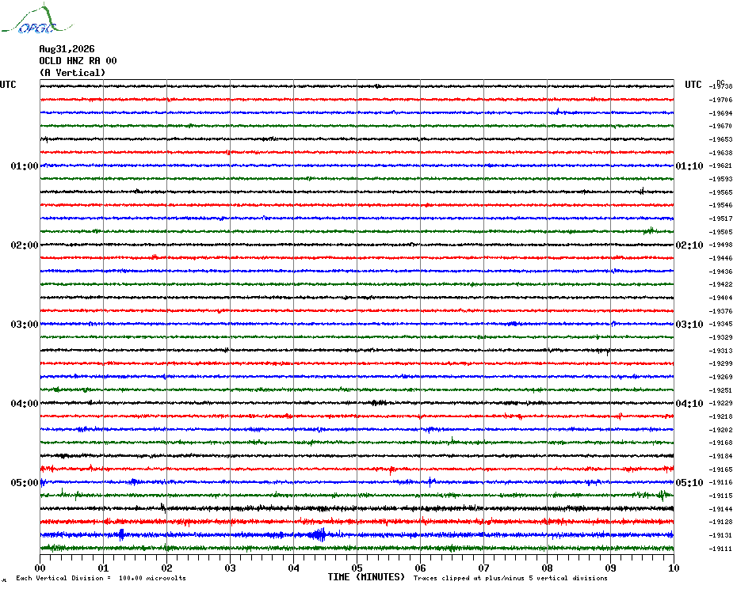The height and width of the screenshot is (589, 737).
Task: Click the DC value -19638
Action: pos(720,153)
